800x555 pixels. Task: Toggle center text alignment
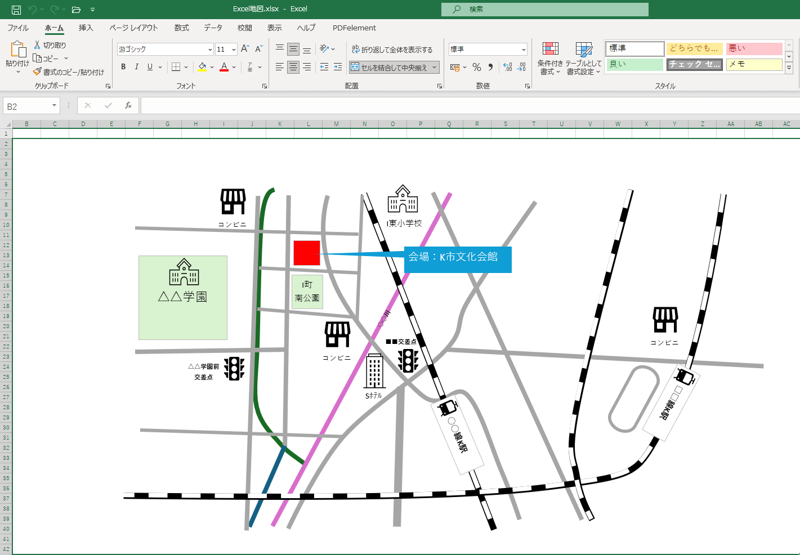tap(293, 67)
